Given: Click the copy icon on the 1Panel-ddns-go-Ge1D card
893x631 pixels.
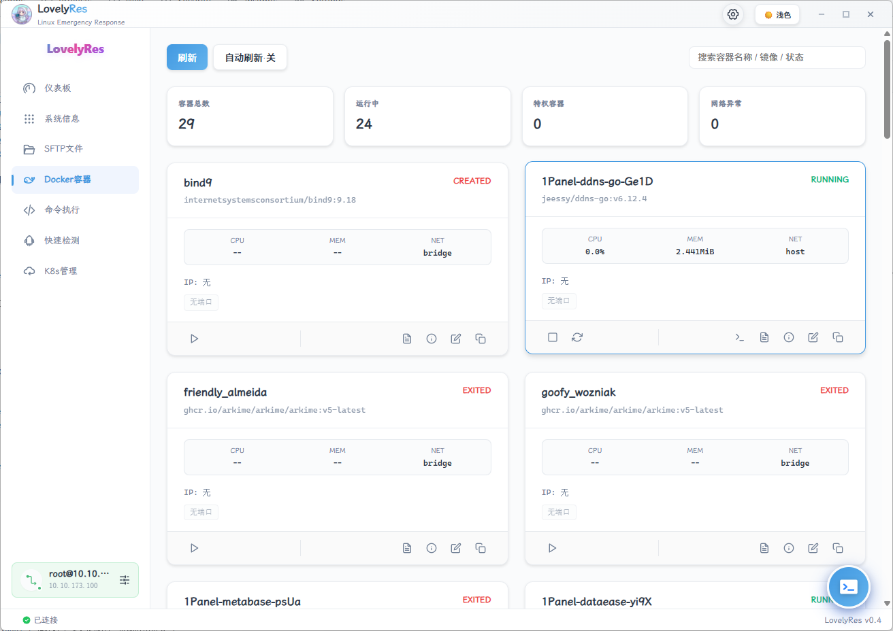Looking at the screenshot, I should coord(838,337).
